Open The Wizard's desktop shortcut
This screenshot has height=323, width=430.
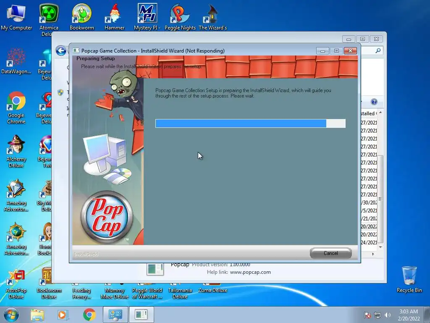coord(212,17)
